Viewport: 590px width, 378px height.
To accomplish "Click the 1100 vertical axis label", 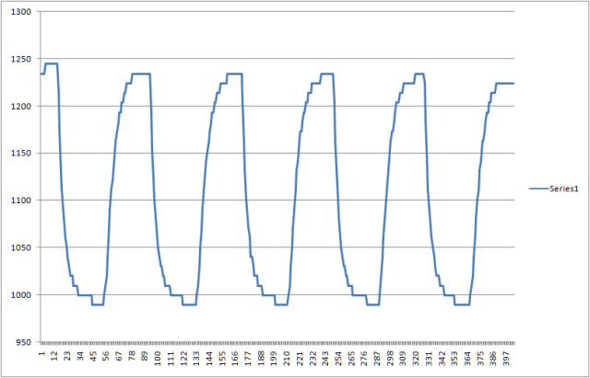I will click(x=18, y=200).
